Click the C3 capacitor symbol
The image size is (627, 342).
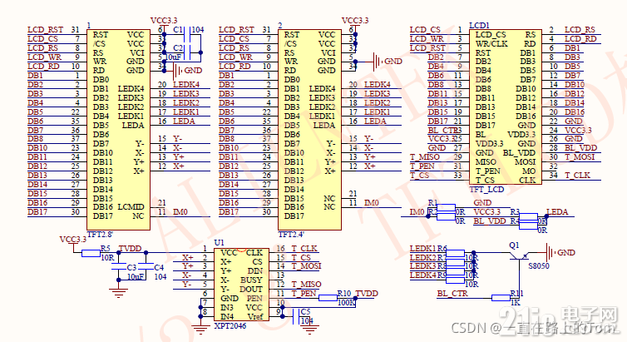coord(119,267)
